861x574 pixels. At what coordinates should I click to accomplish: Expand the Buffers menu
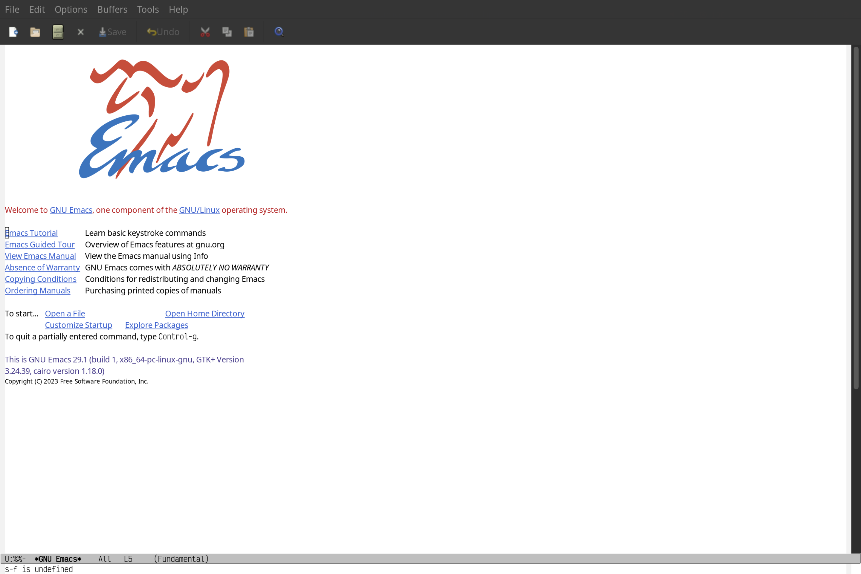(x=112, y=9)
